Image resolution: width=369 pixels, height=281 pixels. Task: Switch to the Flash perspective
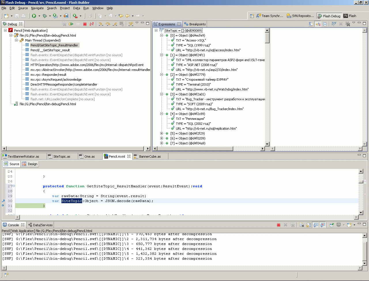coord(350,16)
